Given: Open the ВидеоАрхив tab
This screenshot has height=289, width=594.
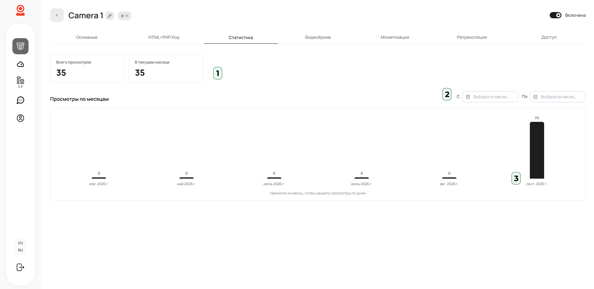Looking at the screenshot, I should coord(318,37).
